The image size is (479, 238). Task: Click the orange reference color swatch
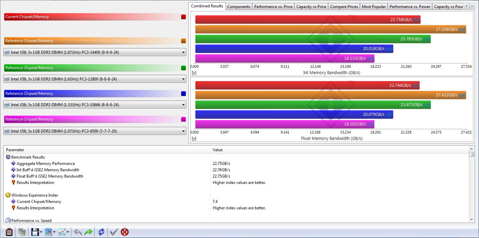(x=183, y=41)
